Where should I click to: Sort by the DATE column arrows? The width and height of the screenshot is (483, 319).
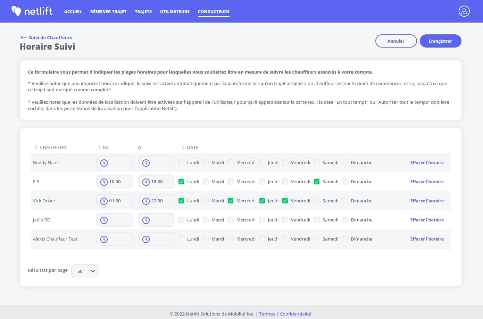183,148
